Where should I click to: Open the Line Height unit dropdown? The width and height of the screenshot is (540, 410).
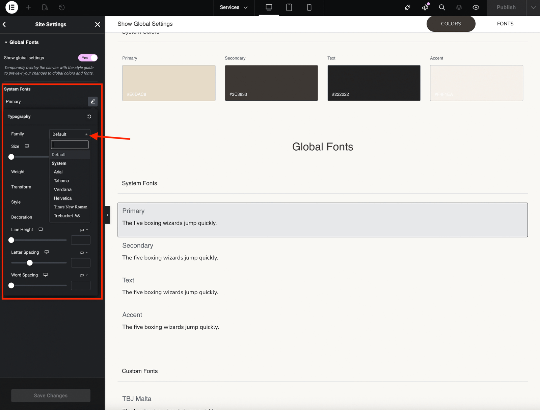pos(84,230)
